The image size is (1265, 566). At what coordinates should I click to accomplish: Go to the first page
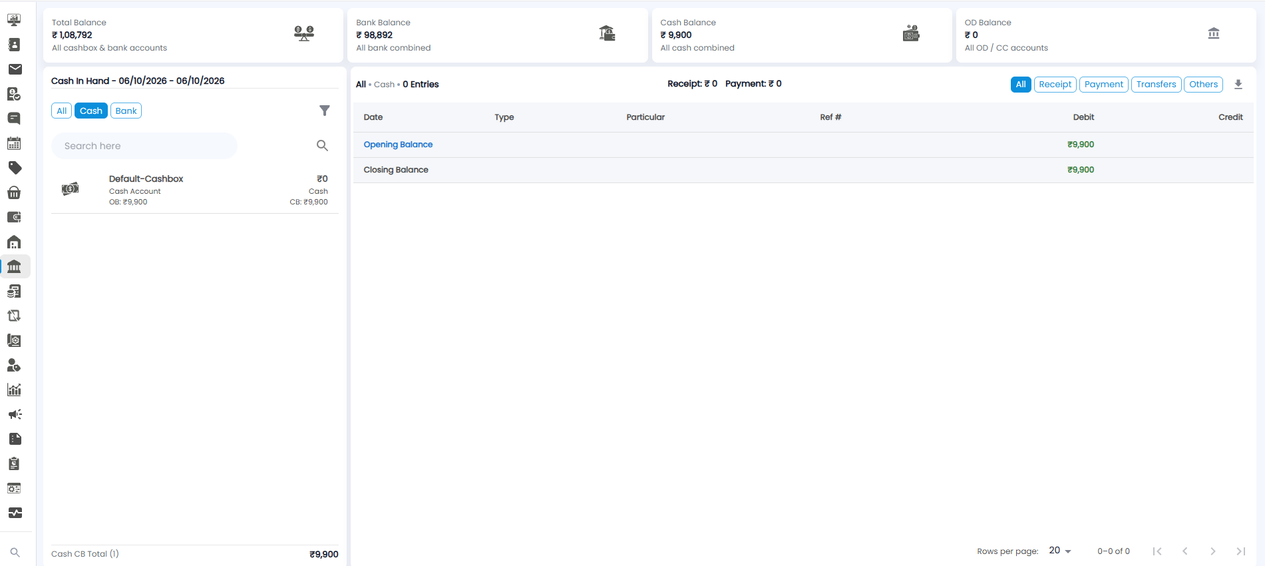(x=1157, y=551)
